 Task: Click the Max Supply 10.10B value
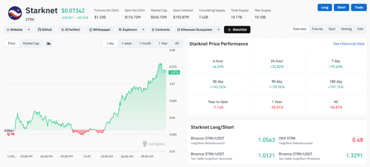pyautogui.click(x=260, y=17)
